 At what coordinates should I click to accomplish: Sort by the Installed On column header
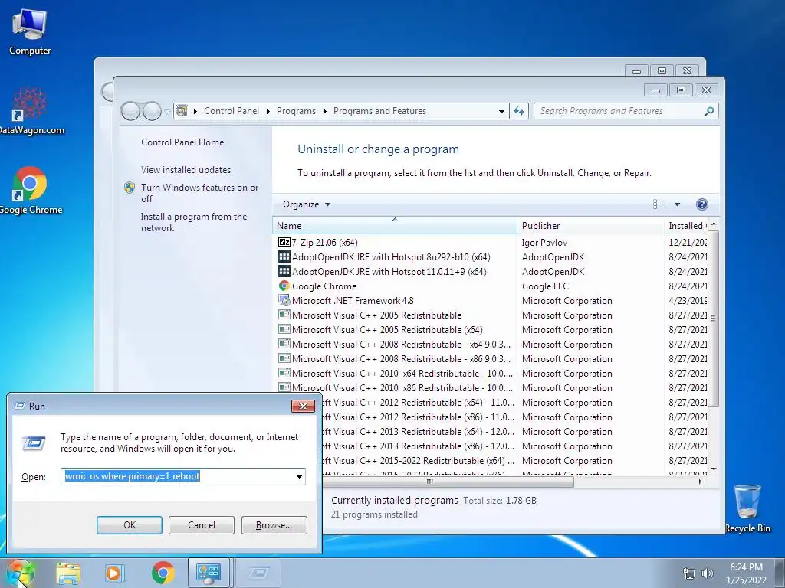686,226
